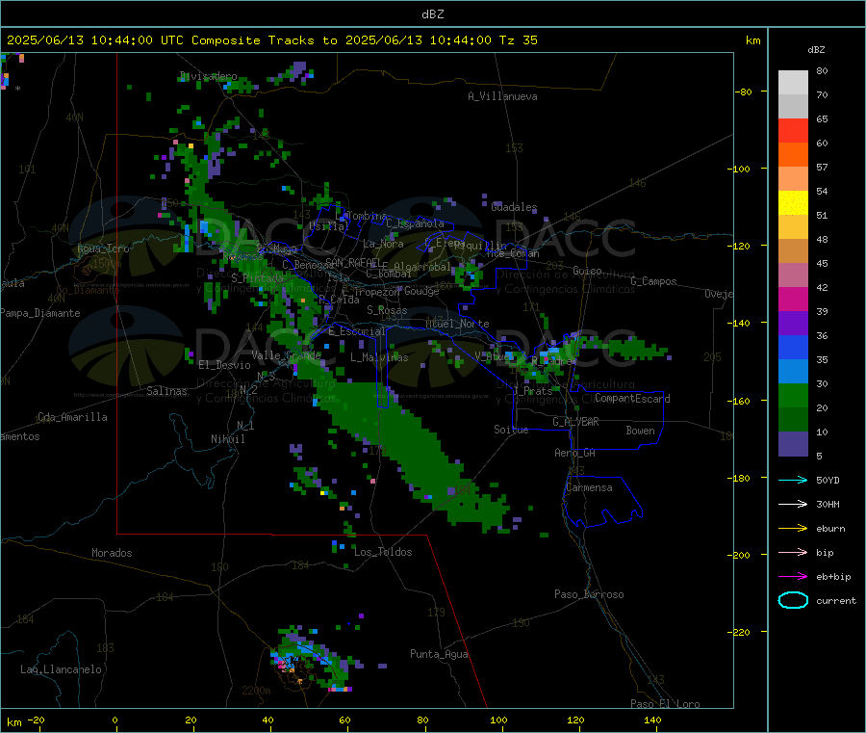This screenshot has height=733, width=866.
Task: Click the pink bip arrow icon
Action: [793, 552]
